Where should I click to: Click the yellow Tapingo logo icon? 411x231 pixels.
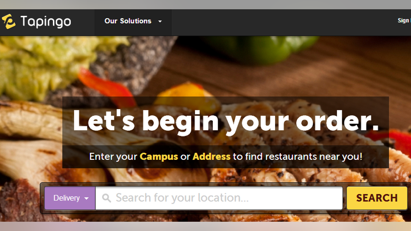pos(9,22)
